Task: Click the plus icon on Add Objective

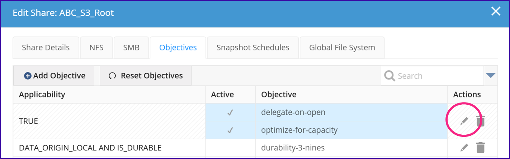Action: pos(28,76)
